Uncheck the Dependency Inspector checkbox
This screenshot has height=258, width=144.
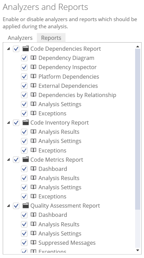tap(24, 67)
